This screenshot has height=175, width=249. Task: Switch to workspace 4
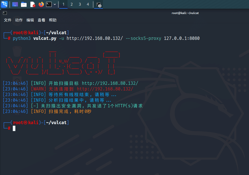coord(88,4)
